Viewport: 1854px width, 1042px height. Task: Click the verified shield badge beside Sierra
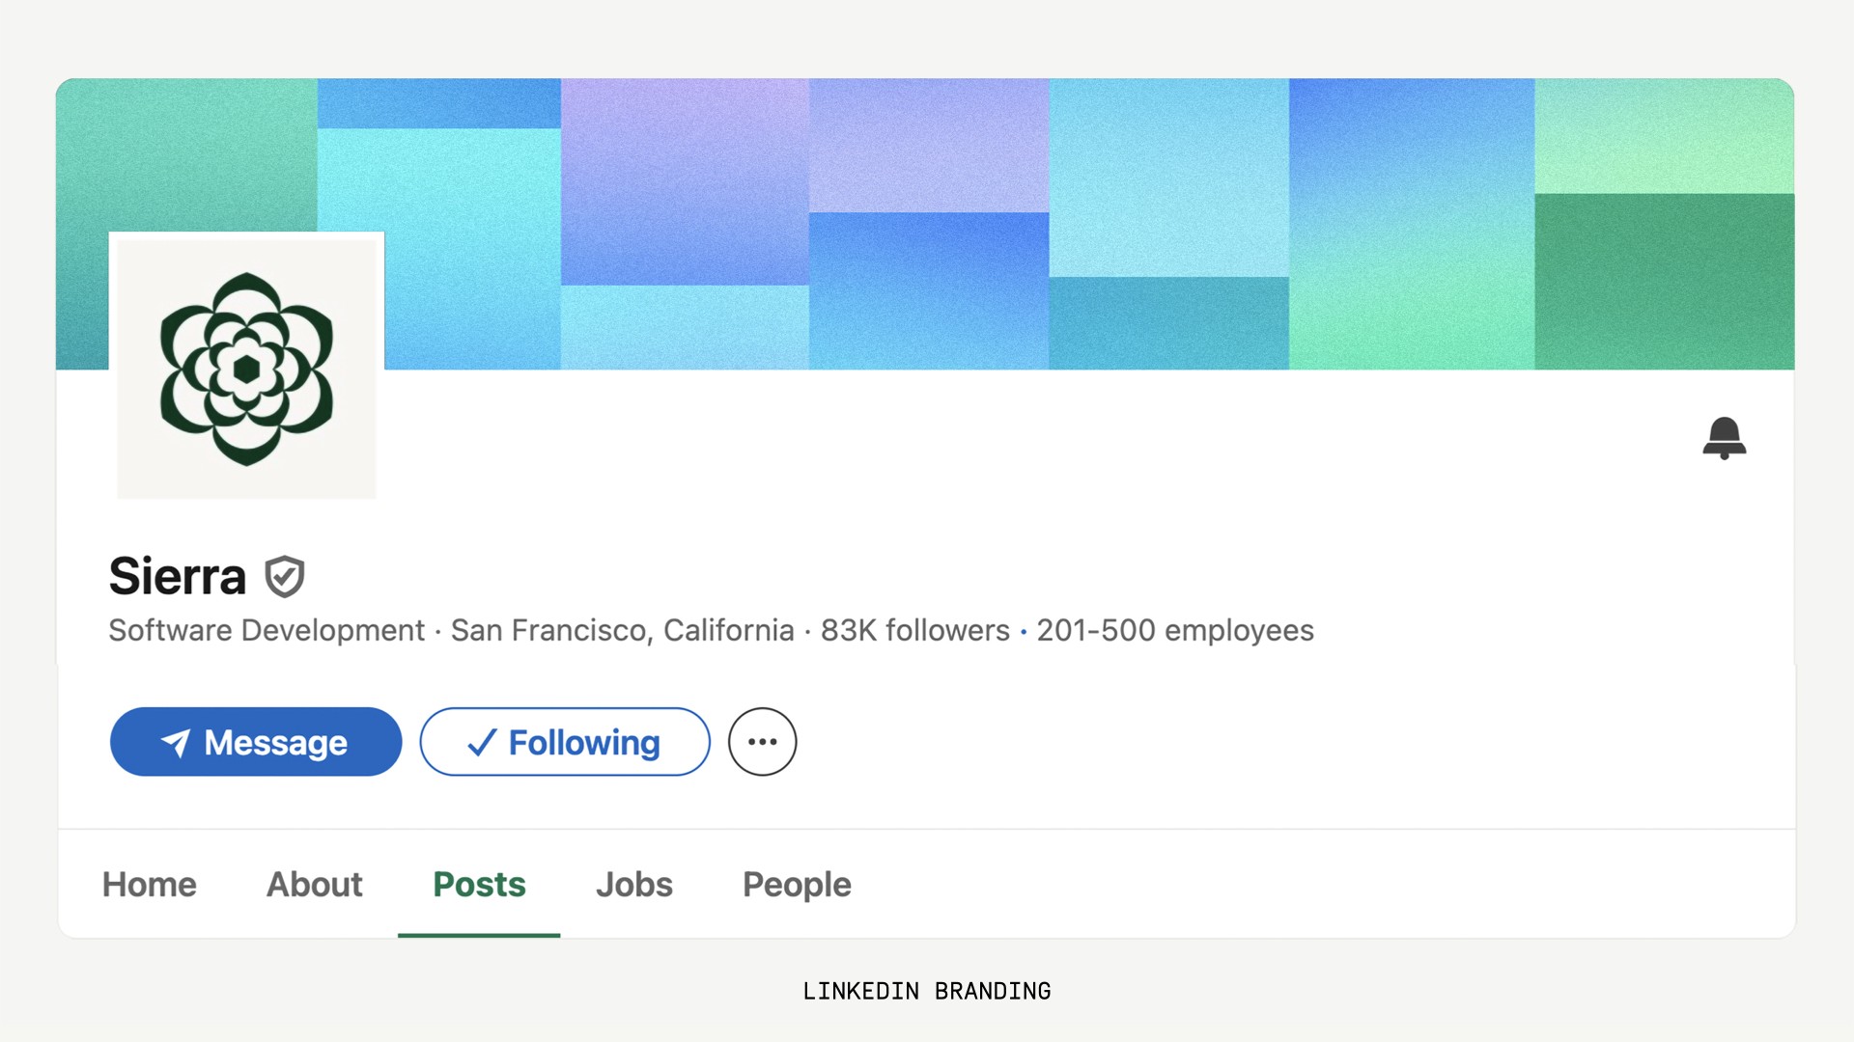pyautogui.click(x=285, y=577)
